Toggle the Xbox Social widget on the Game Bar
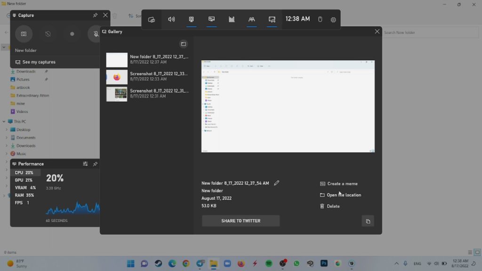The image size is (482, 271). [x=252, y=19]
